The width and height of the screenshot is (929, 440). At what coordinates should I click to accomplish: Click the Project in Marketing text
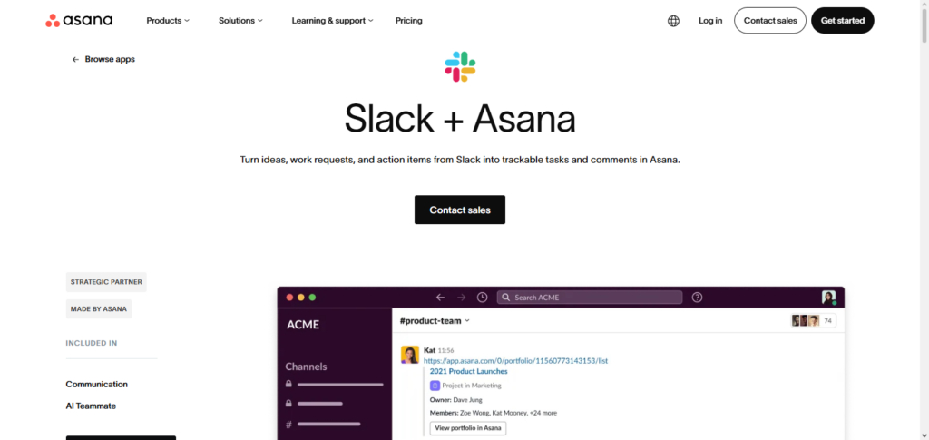tap(472, 386)
